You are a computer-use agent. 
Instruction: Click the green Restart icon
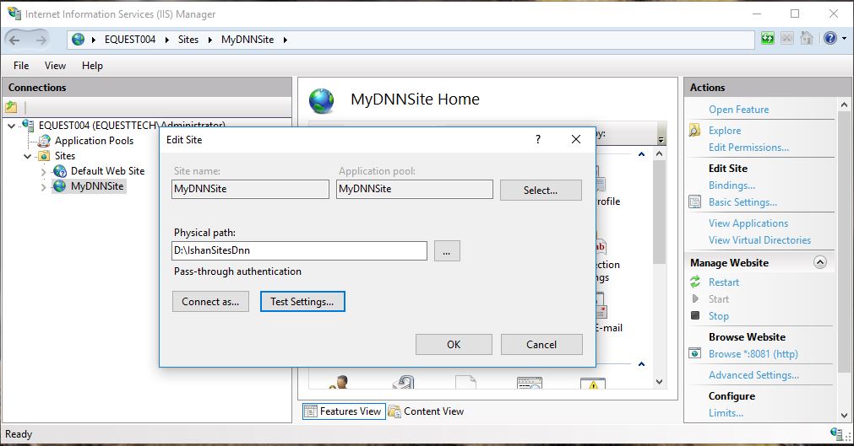pos(695,282)
